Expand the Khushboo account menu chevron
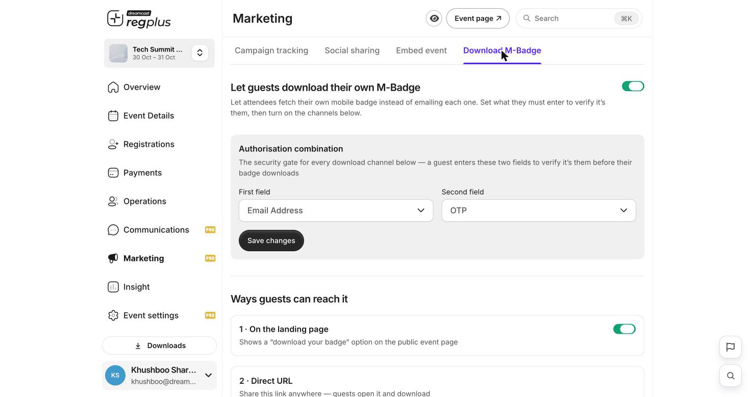Screen dimensions: 750x397 [208, 376]
